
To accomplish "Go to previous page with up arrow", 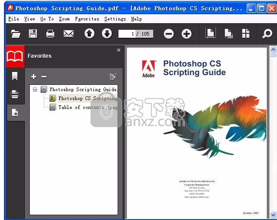I will click(90, 33).
